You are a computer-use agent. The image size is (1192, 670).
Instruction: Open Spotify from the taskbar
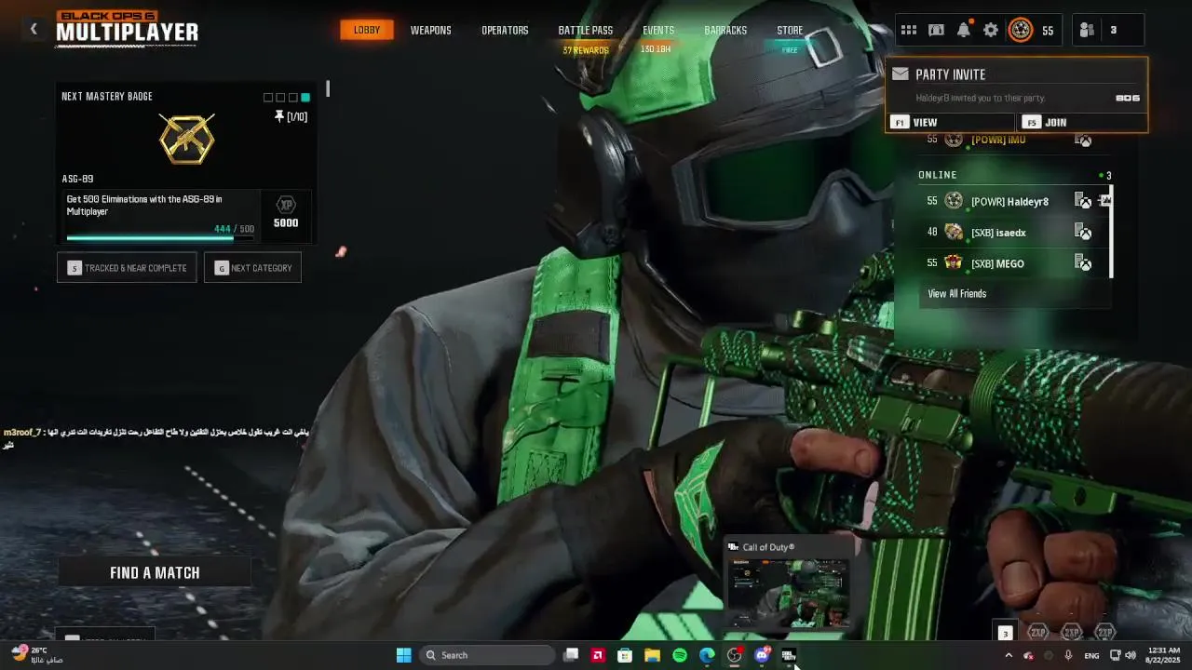[x=680, y=655]
